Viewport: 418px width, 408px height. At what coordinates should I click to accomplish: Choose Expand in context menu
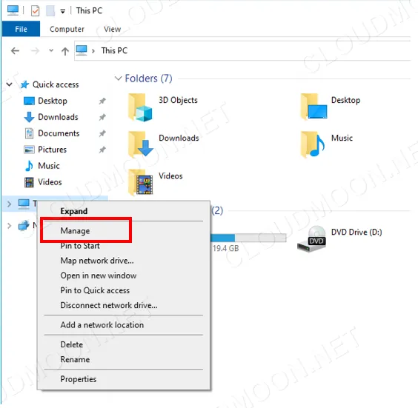pos(74,211)
